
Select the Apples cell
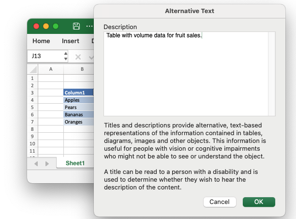pos(78,100)
